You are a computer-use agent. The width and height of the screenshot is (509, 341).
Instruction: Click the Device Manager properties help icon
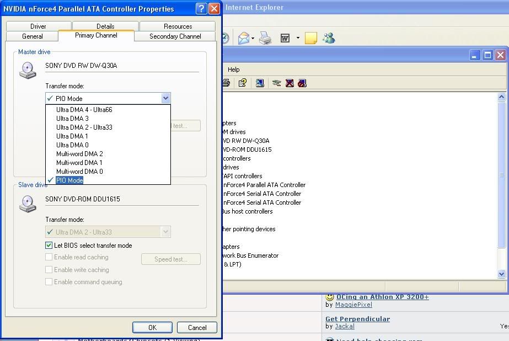tap(243, 83)
